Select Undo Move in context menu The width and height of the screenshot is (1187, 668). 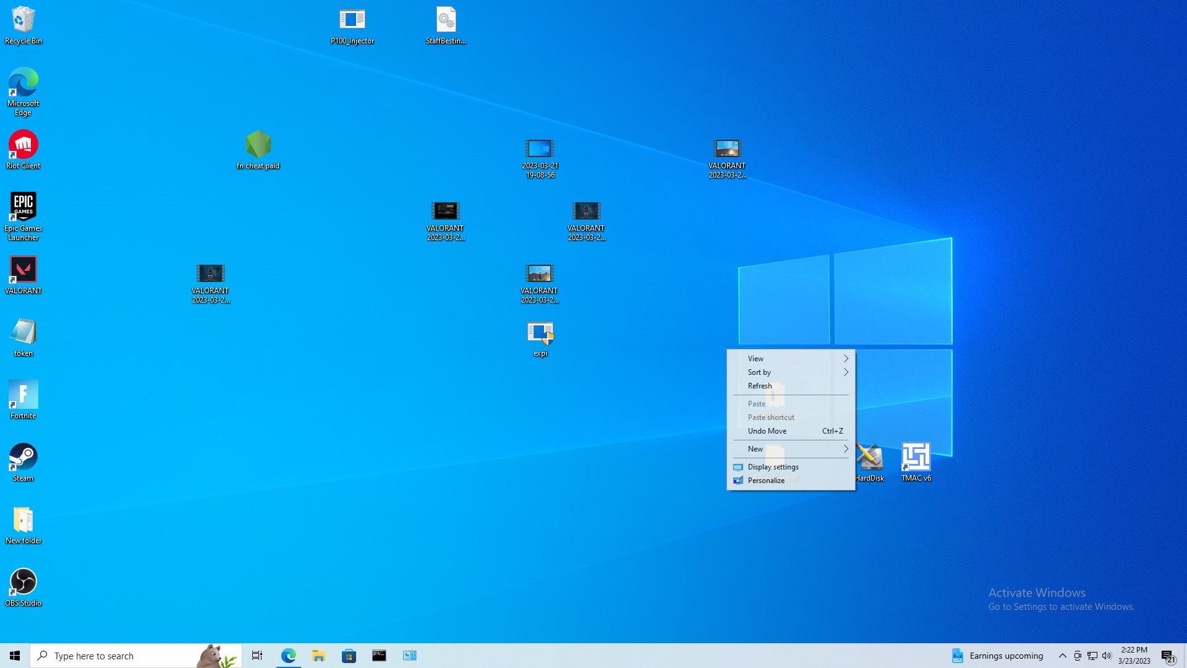(767, 431)
